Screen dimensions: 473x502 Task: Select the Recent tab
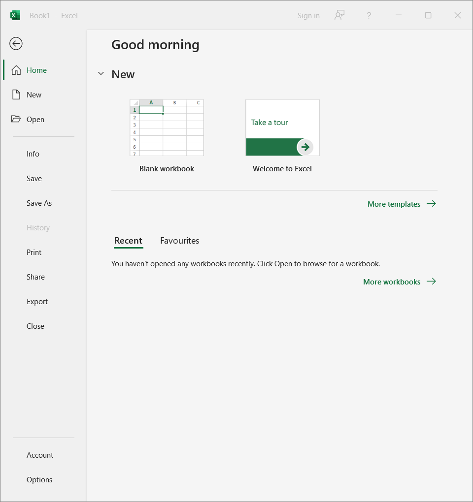tap(128, 241)
